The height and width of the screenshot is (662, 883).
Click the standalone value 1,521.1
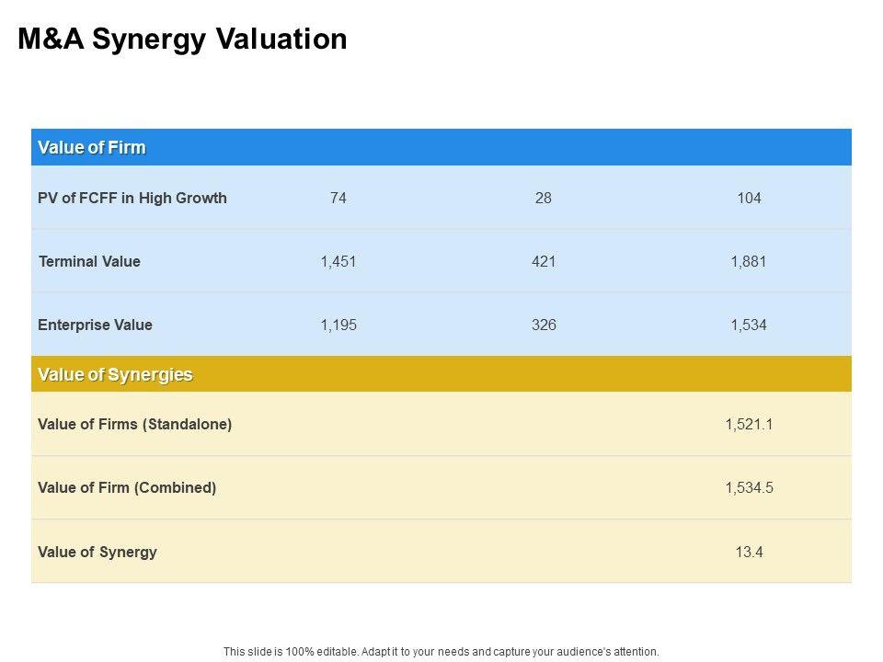pos(749,425)
